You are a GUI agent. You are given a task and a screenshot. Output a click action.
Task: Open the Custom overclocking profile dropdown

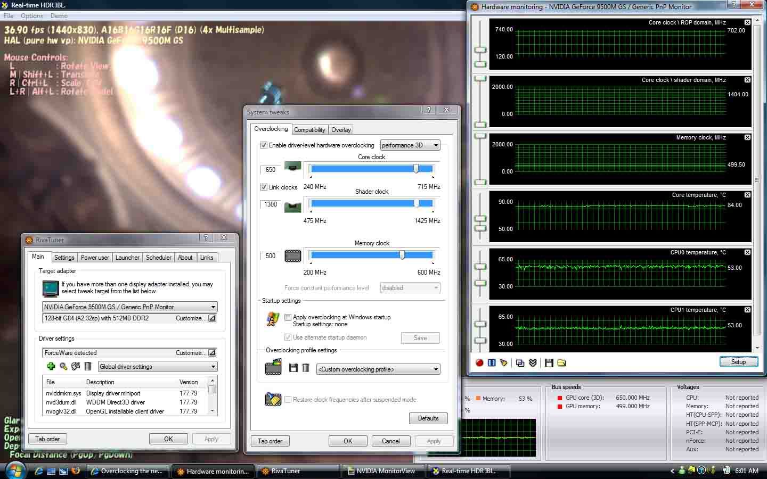point(378,369)
